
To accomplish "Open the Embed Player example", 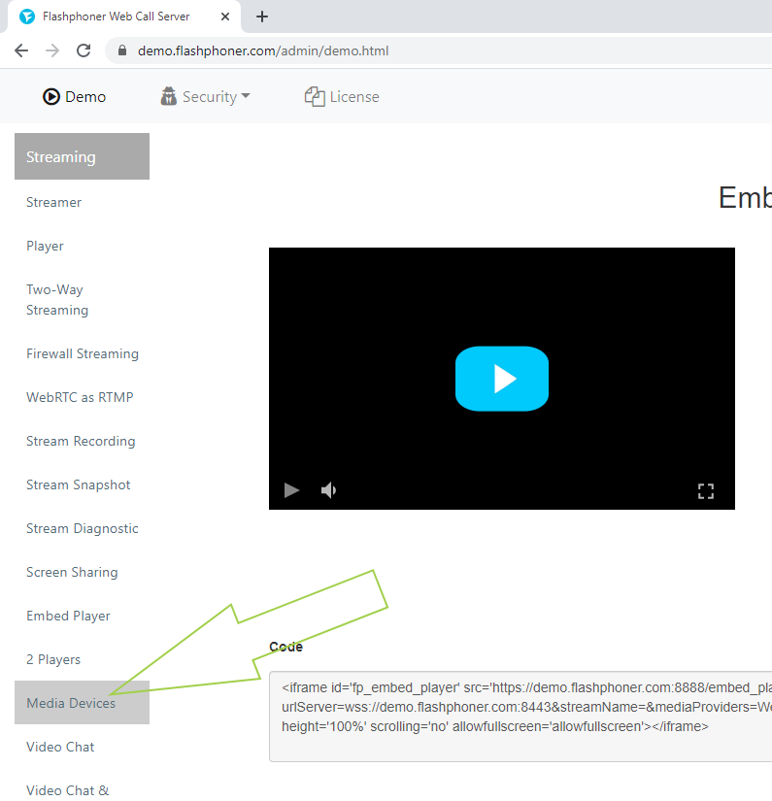I will pos(68,616).
